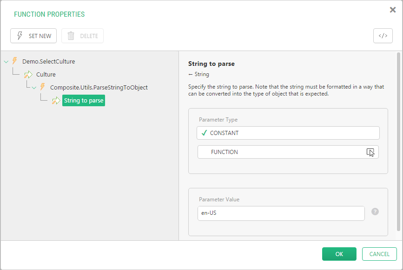The width and height of the screenshot is (403, 270).
Task: Click the lightning icon beside Composite.Utils.ParseStringToObject
Action: click(x=42, y=87)
